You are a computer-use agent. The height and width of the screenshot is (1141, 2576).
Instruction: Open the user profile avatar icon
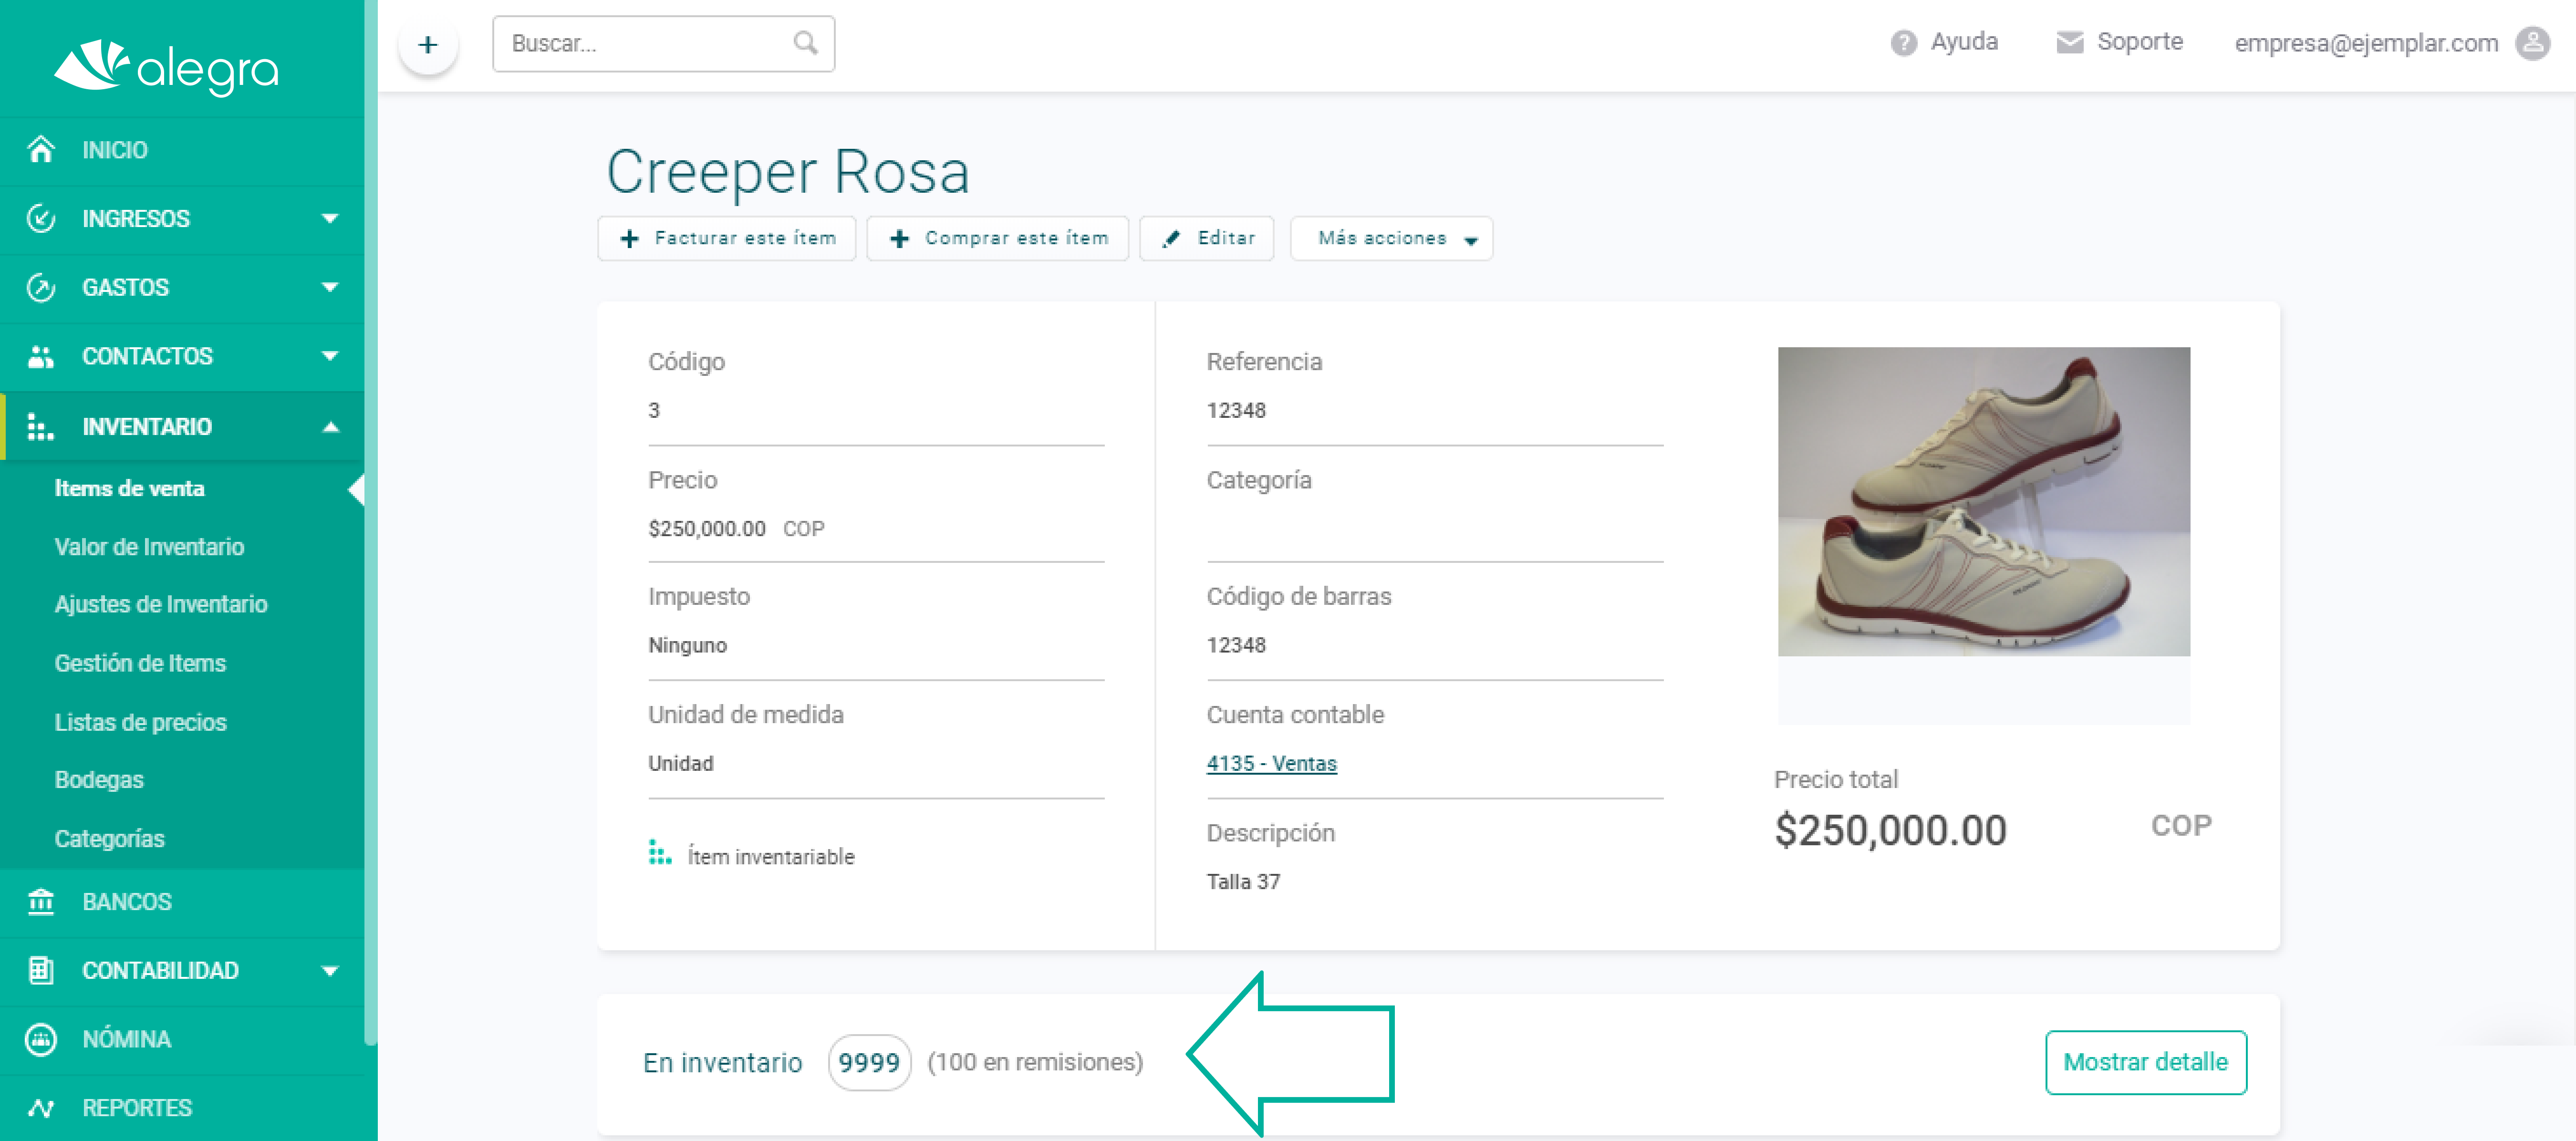coord(2532,43)
